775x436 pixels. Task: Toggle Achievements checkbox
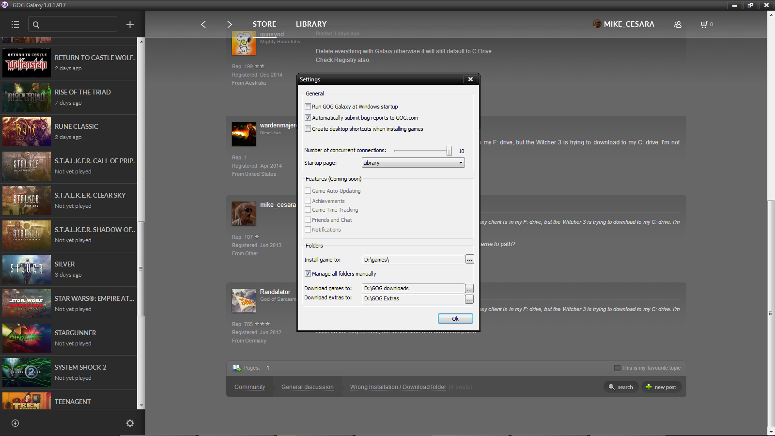[x=308, y=201]
